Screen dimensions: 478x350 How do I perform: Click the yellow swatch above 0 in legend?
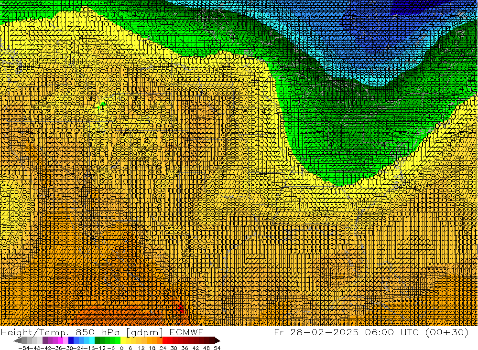click(x=123, y=340)
